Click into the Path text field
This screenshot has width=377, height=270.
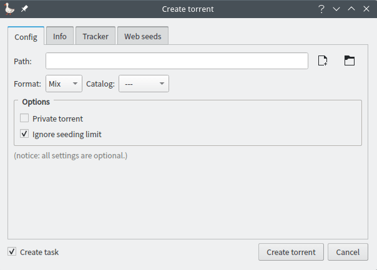pos(177,60)
